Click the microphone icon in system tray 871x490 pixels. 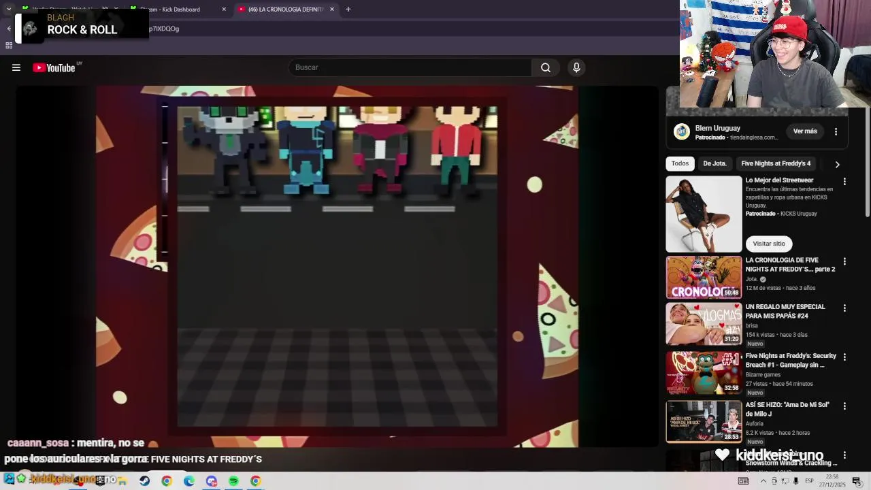795,481
